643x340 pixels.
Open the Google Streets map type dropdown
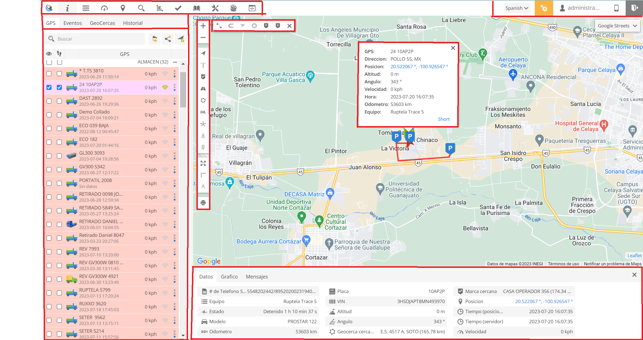click(x=617, y=26)
